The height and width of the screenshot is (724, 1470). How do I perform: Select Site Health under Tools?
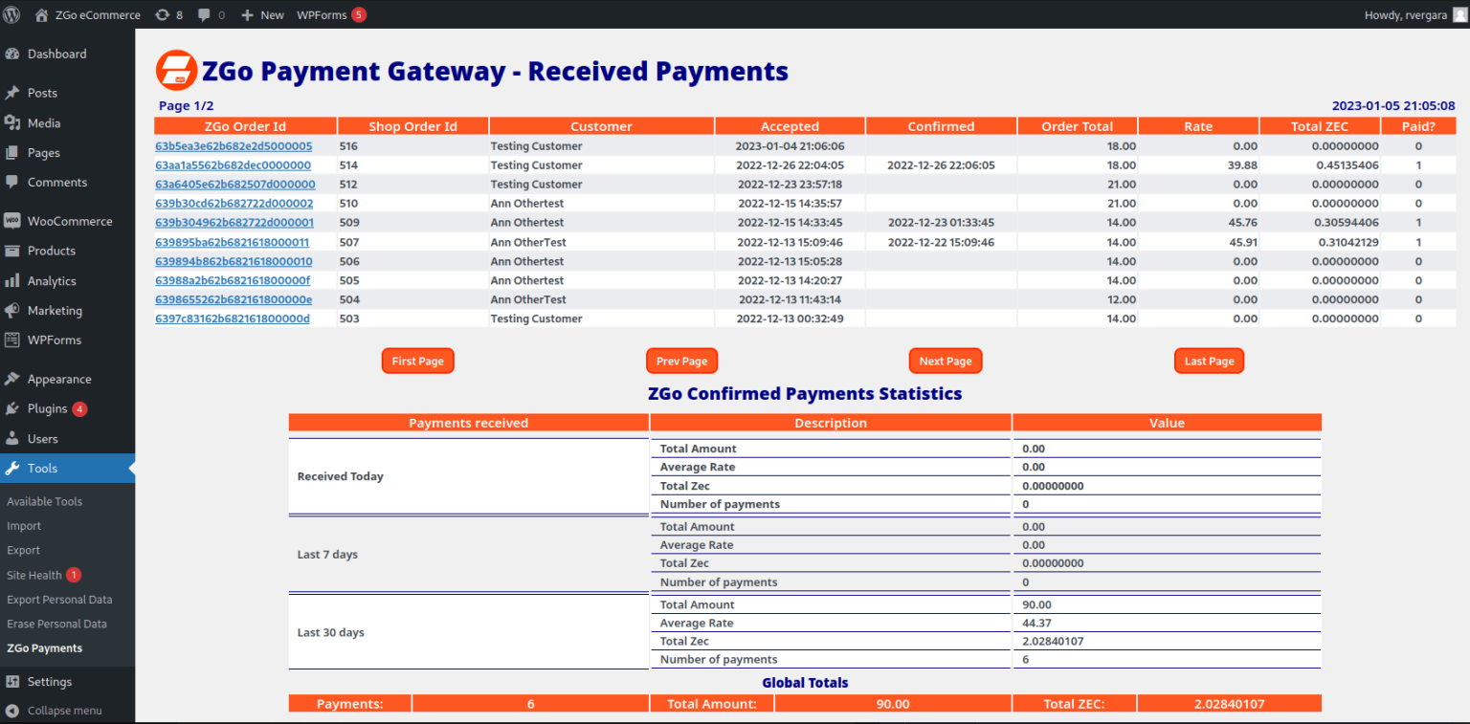pos(34,576)
